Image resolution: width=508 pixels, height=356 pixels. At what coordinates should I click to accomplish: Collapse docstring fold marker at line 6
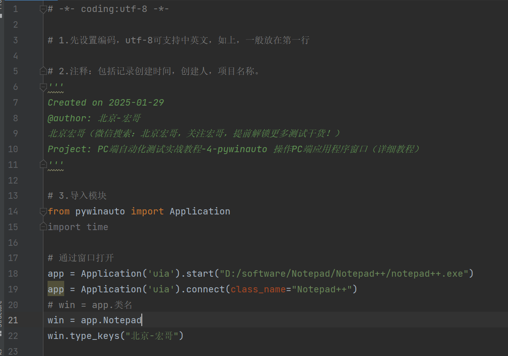pos(43,87)
